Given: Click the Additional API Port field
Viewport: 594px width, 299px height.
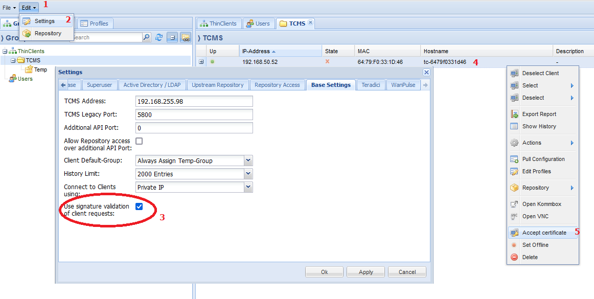Looking at the screenshot, I should coord(194,128).
